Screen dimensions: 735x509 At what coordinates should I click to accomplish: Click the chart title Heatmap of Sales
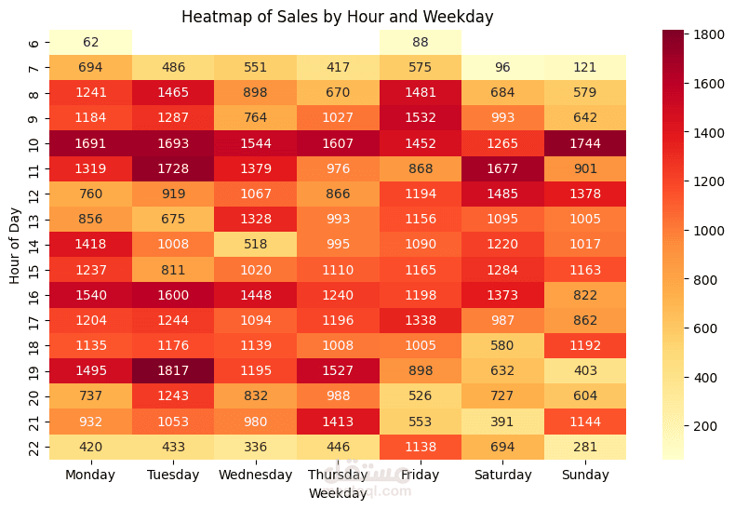point(338,17)
